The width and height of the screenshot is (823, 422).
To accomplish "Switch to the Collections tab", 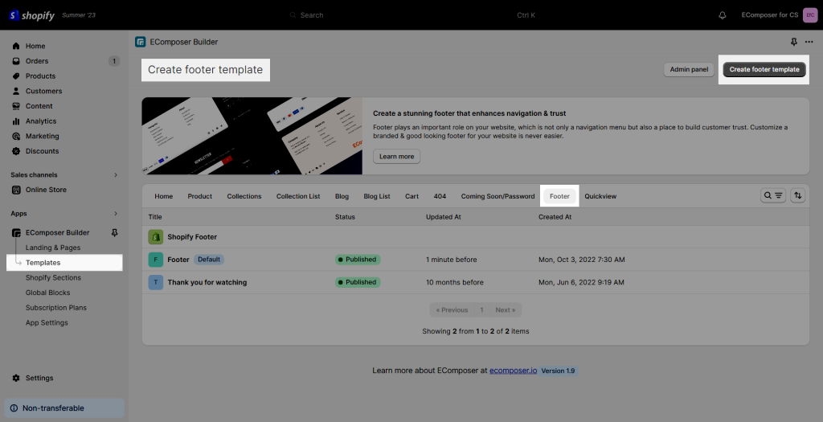I will pos(244,196).
